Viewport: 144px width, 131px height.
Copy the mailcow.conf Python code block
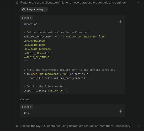[x=121, y=21]
